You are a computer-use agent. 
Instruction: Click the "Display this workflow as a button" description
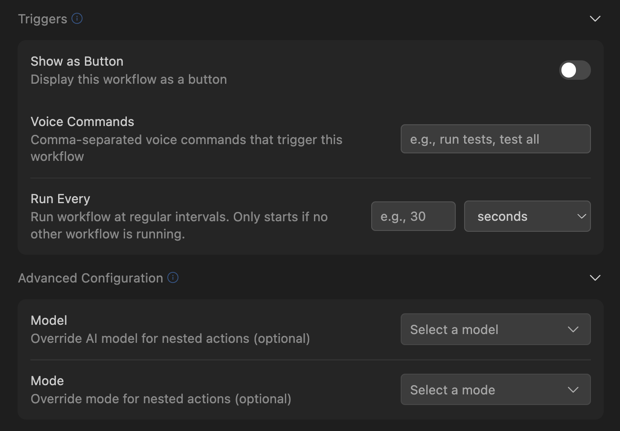129,79
